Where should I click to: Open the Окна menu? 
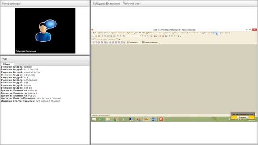click(x=221, y=33)
